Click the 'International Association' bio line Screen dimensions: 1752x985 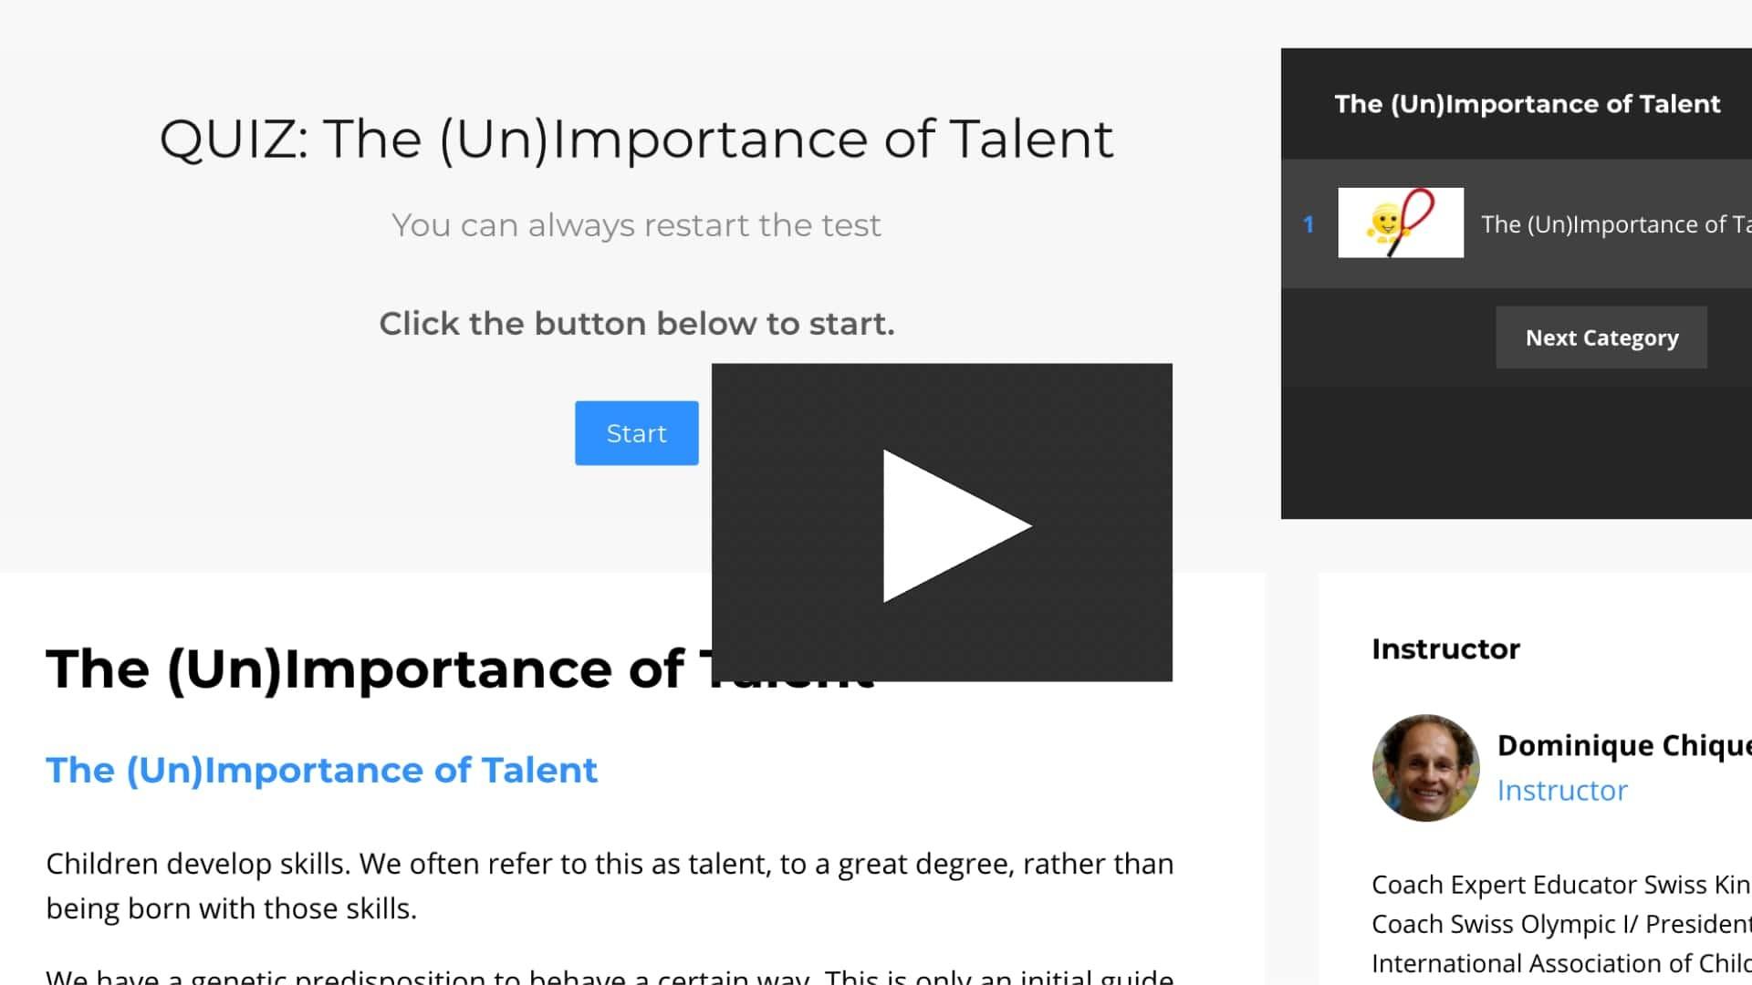(x=1560, y=963)
